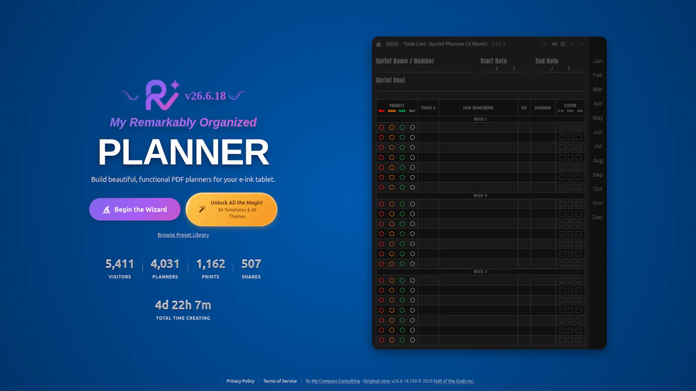
Task: Click the wizard hat icon on Begin button
Action: pos(107,209)
